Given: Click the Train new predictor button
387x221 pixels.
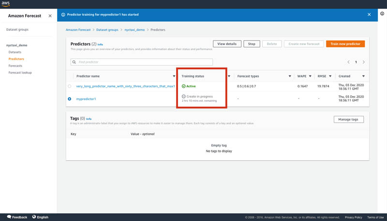Looking at the screenshot, I should [x=345, y=44].
